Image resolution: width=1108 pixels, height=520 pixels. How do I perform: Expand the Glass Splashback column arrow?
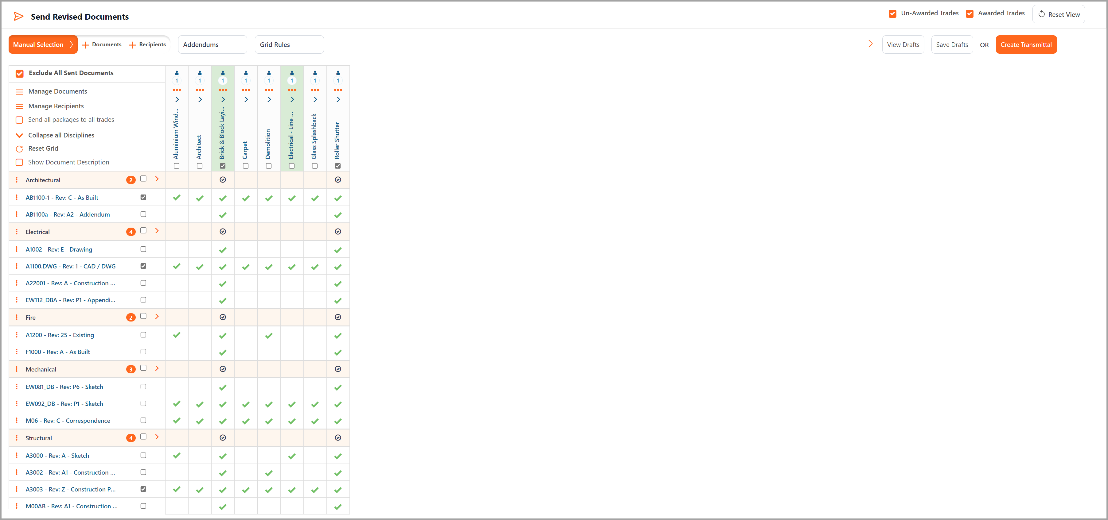315,100
